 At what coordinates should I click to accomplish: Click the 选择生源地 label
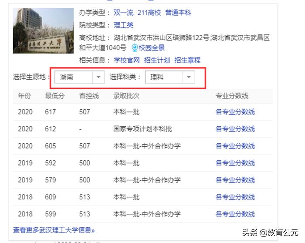pos(31,77)
